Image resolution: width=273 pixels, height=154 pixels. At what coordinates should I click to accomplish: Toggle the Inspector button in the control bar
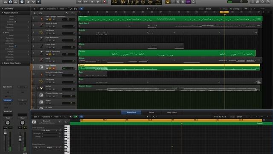click(10, 2)
